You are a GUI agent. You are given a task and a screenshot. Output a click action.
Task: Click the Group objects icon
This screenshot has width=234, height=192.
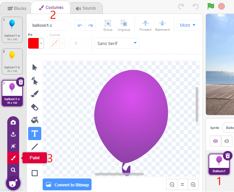[x=108, y=25]
